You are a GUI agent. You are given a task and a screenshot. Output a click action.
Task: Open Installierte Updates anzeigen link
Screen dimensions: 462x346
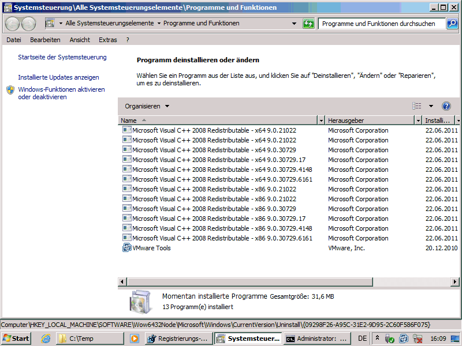pyautogui.click(x=58, y=77)
